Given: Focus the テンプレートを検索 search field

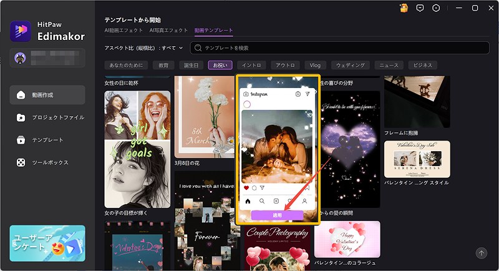Looking at the screenshot, I should coord(339,47).
